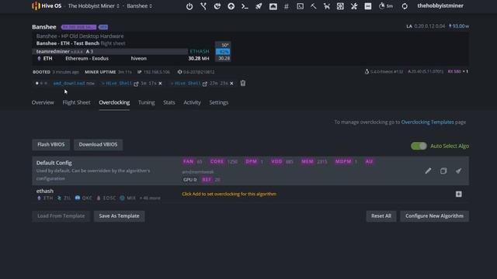Image resolution: width=497 pixels, height=279 pixels.
Task: Open the Hive Shell console box icon
Action: click(x=300, y=6)
